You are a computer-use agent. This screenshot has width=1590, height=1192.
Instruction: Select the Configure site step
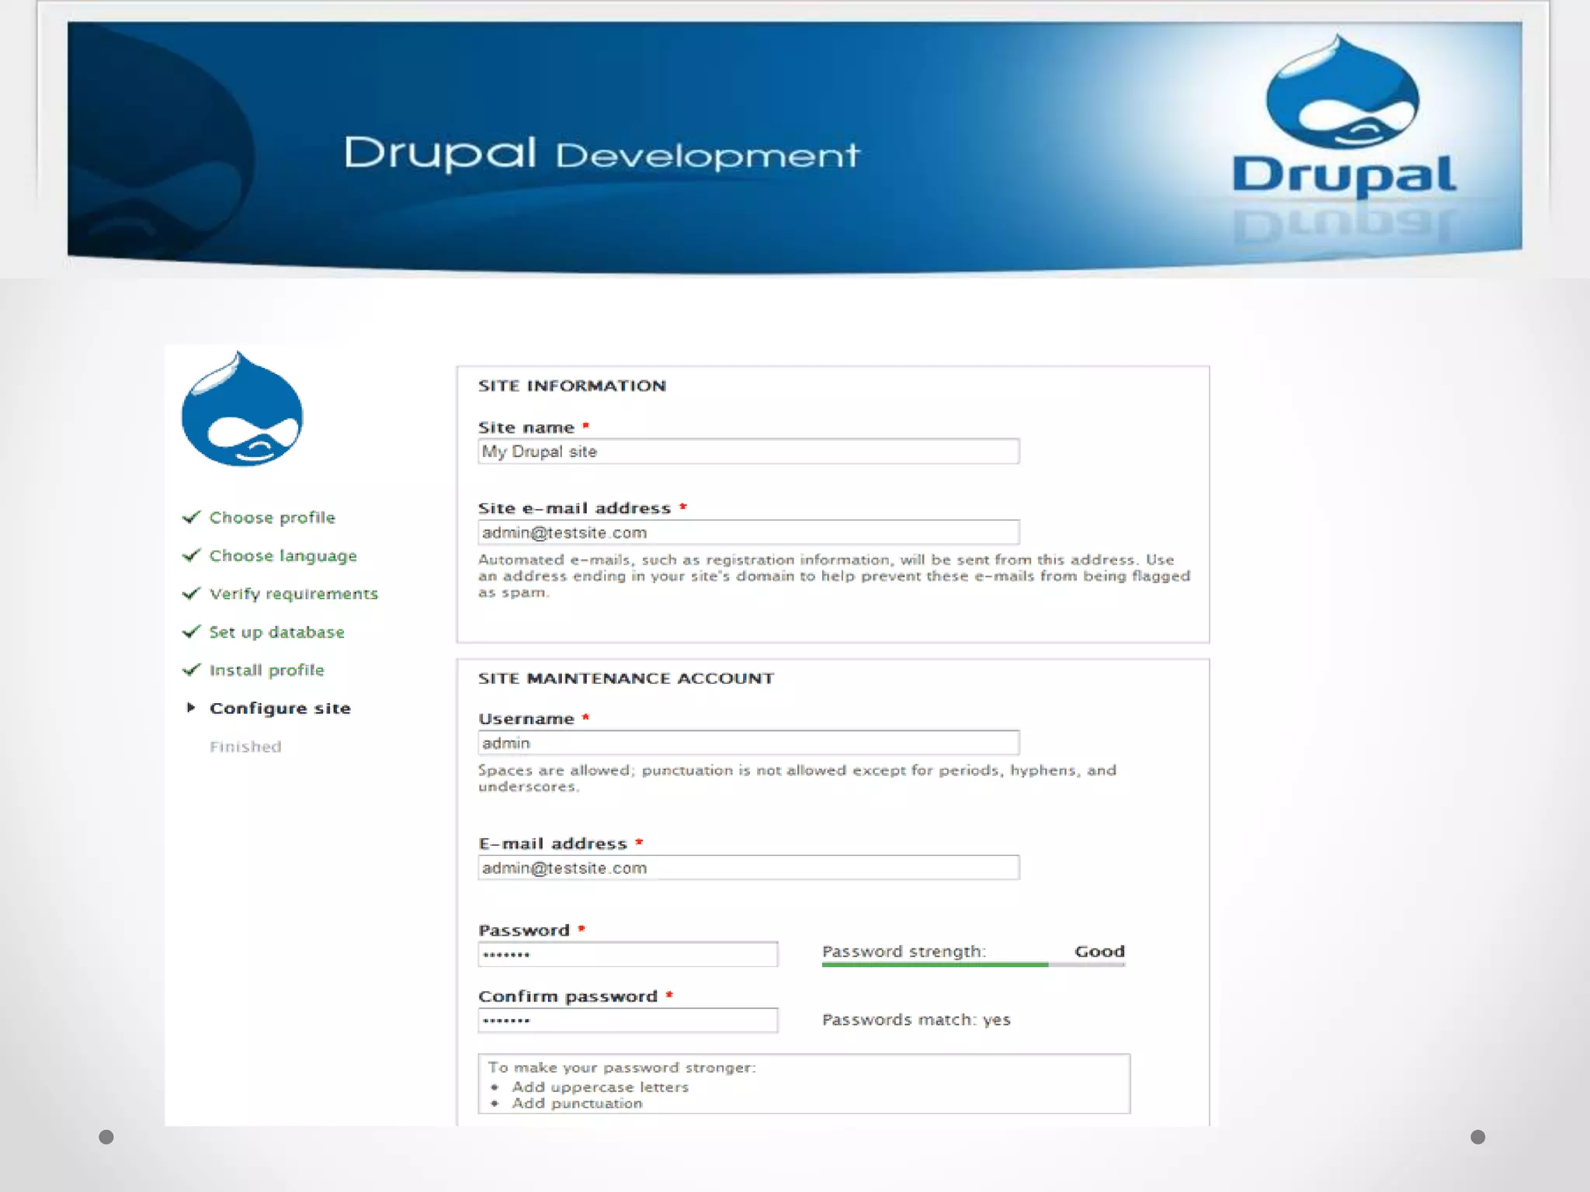(279, 709)
